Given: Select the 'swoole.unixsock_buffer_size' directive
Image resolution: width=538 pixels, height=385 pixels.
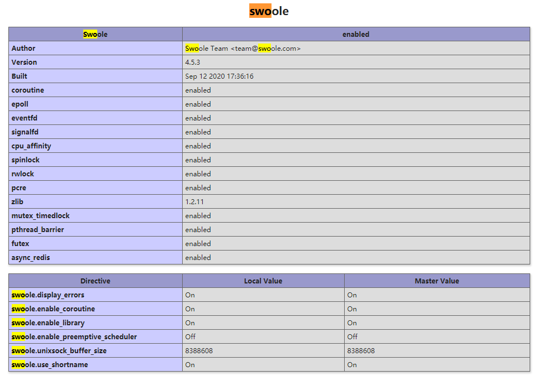Looking at the screenshot, I should pos(59,351).
